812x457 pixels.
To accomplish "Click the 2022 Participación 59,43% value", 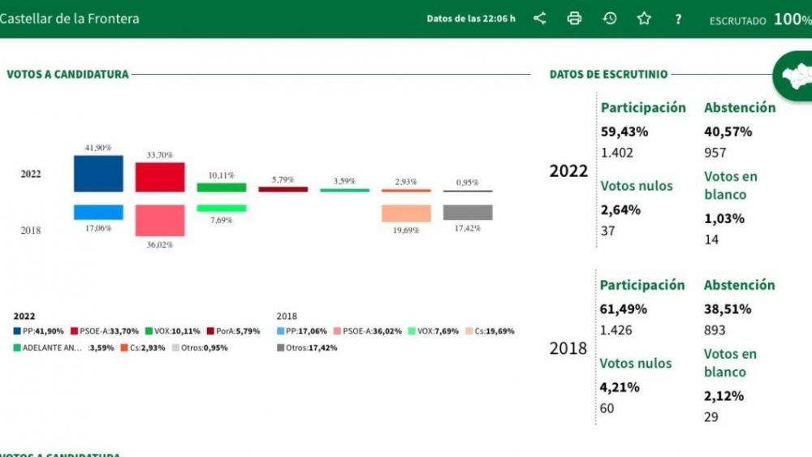I will 624,131.
